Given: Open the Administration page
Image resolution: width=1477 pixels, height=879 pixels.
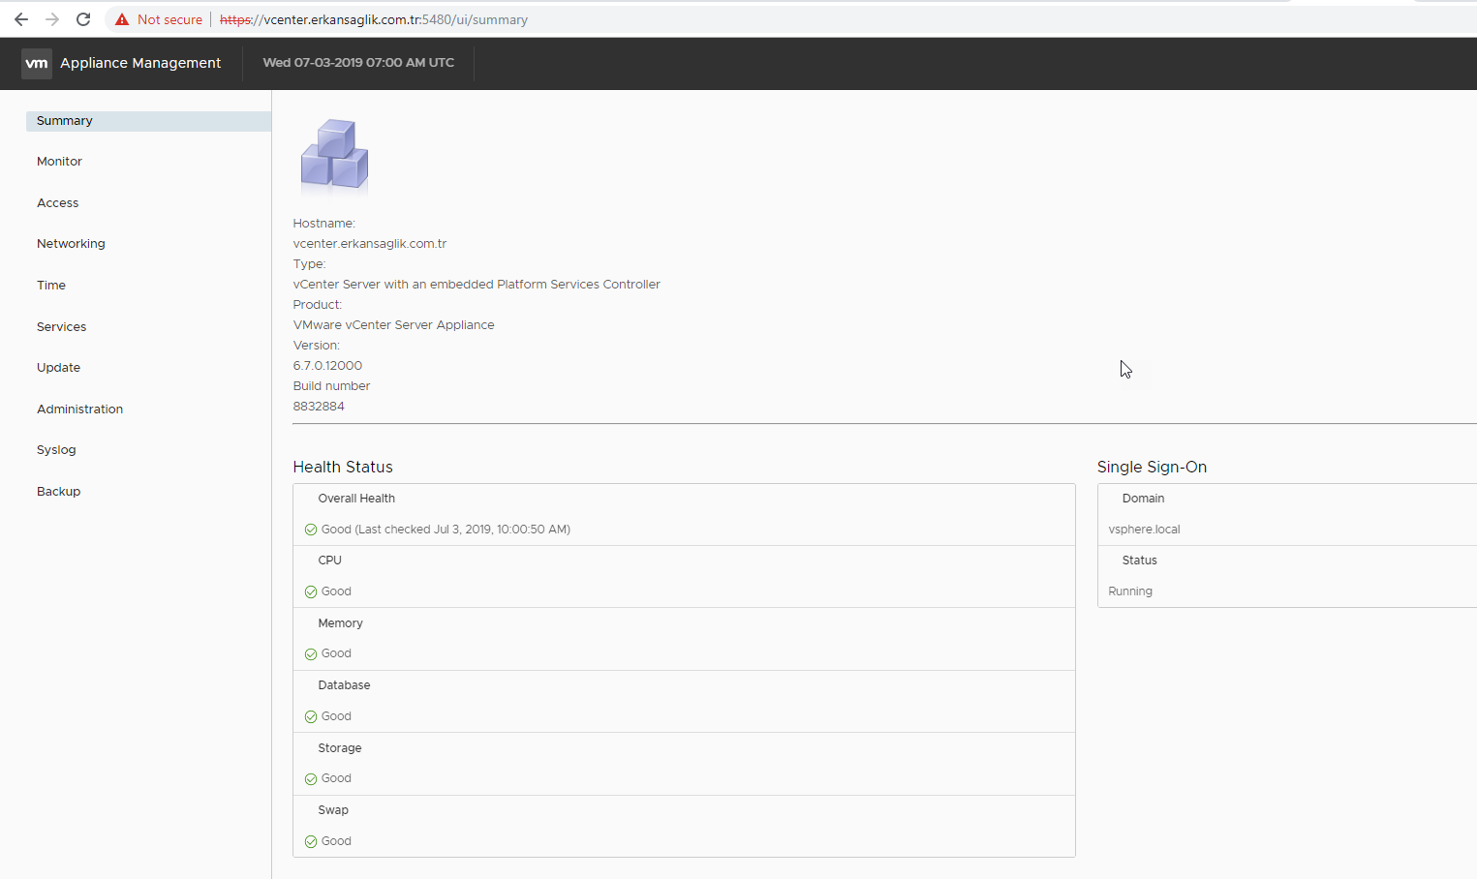Looking at the screenshot, I should (x=79, y=409).
